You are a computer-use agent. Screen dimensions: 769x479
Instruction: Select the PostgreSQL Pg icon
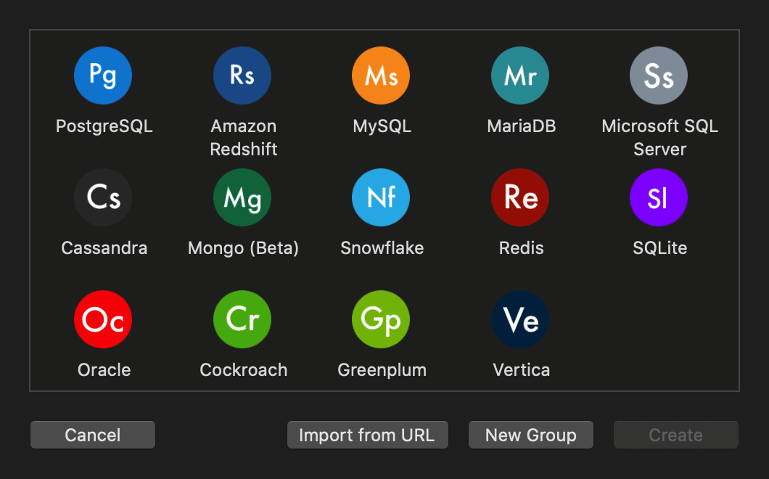(103, 75)
